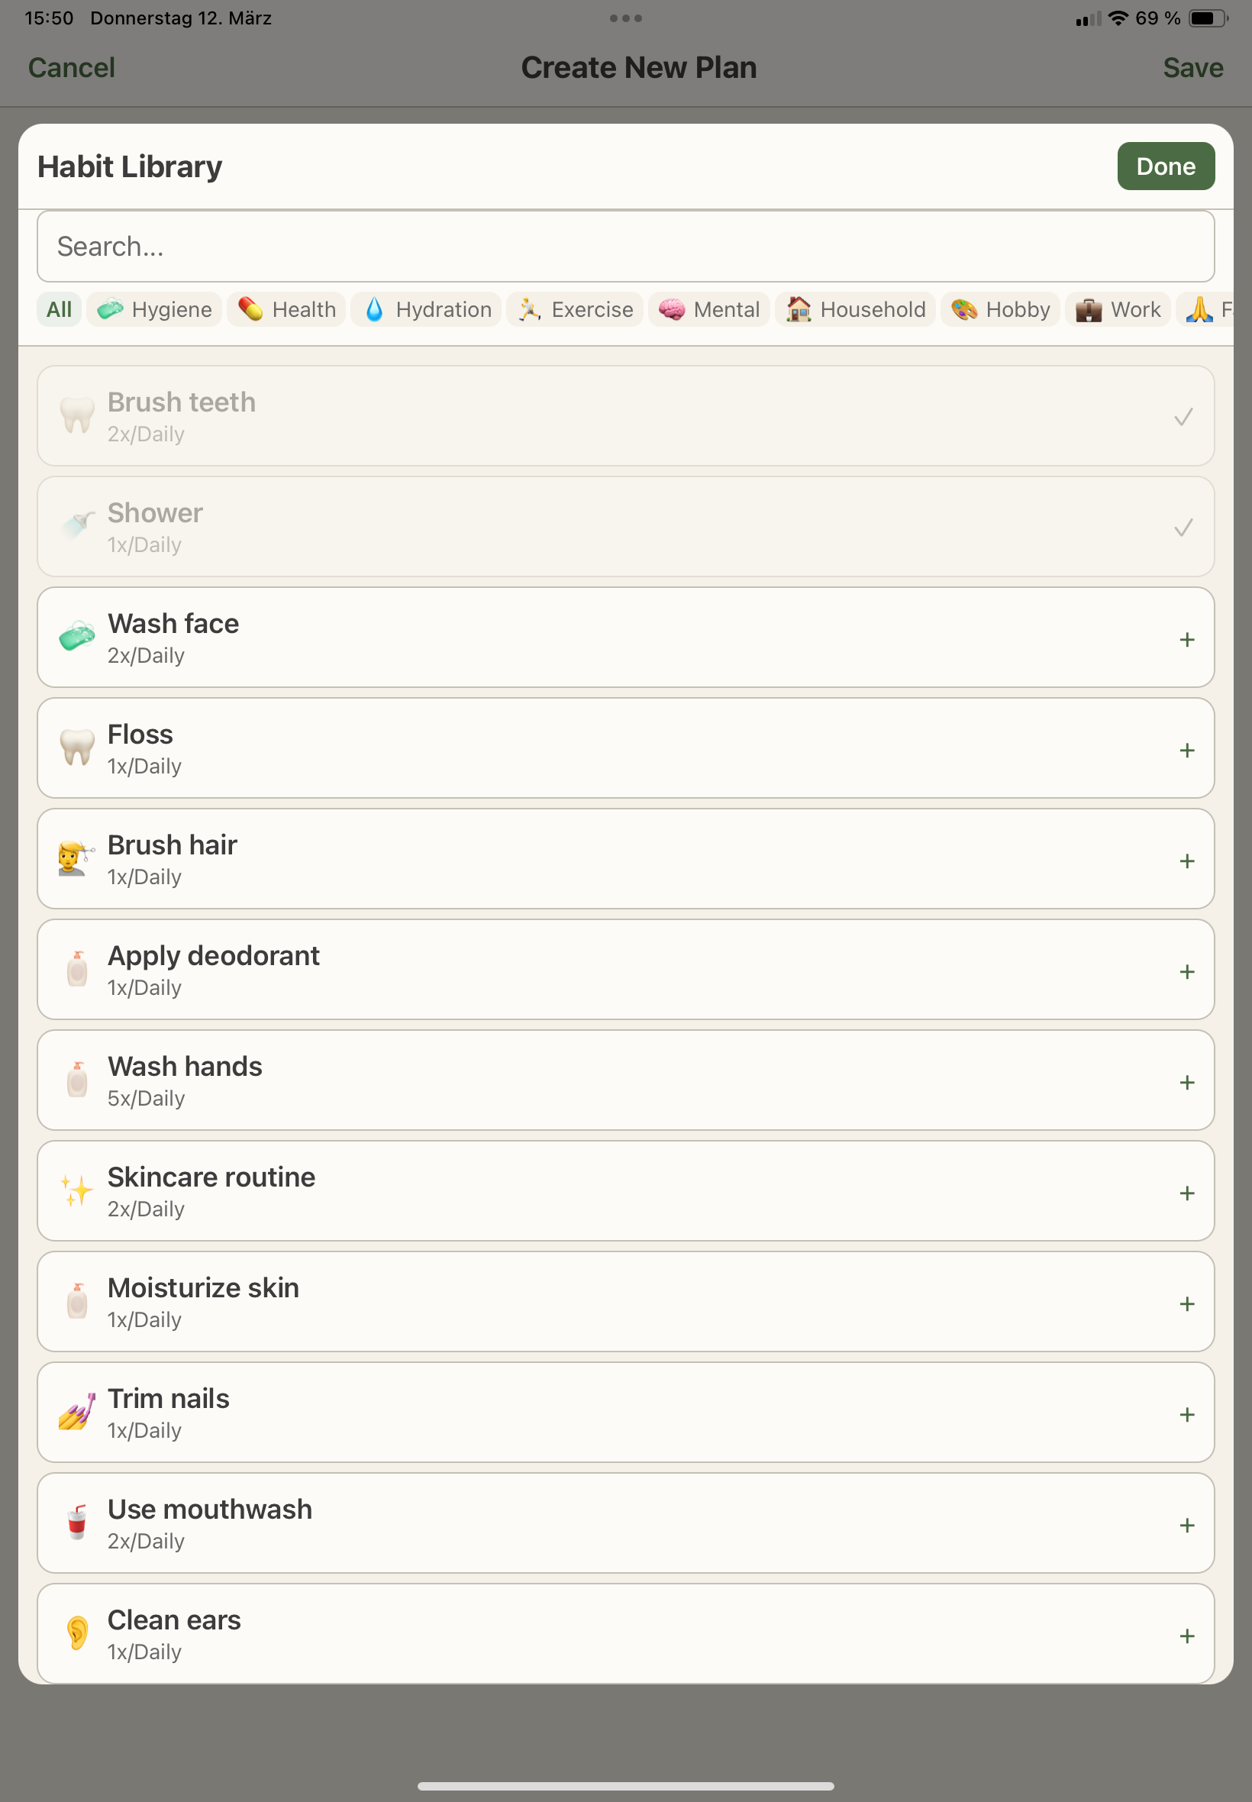Screen dimensions: 1252x1802
Task: Select the Exercise category chip
Action: point(575,309)
